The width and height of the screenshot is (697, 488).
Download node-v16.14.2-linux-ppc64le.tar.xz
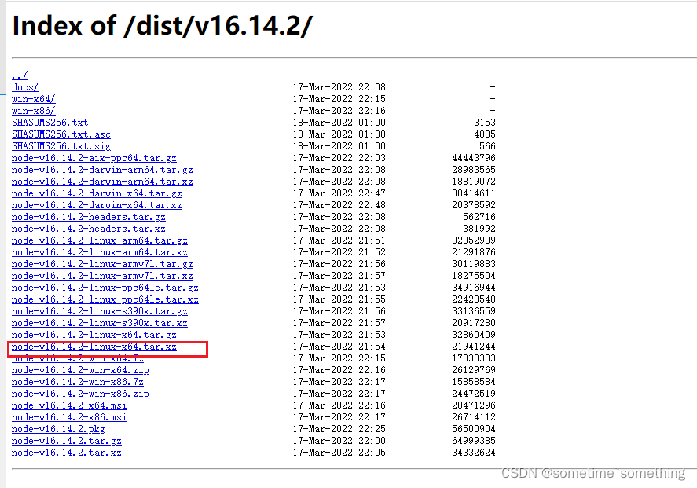tap(105, 299)
